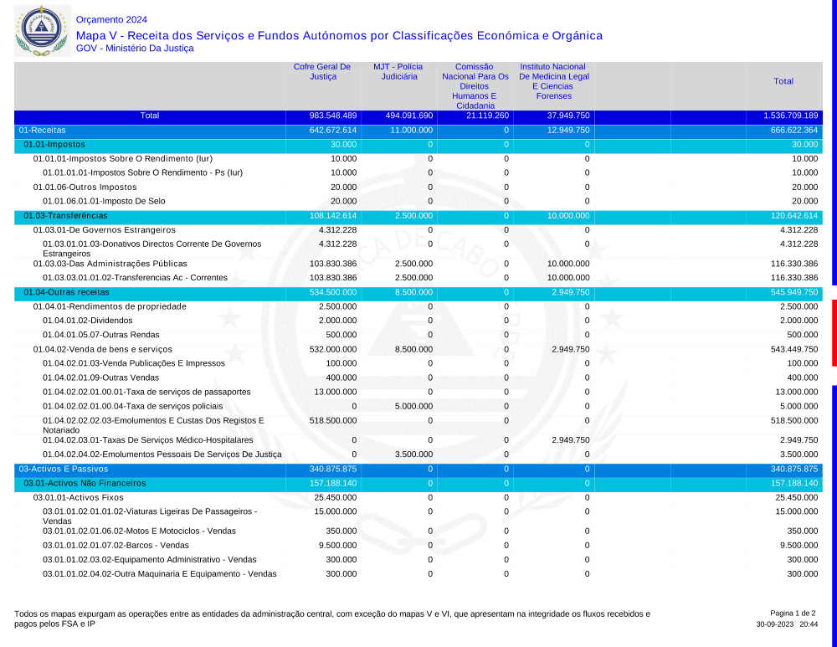Click the Cabo Verde coat of arms emblem
This screenshot has width=837, height=647.
click(39, 30)
